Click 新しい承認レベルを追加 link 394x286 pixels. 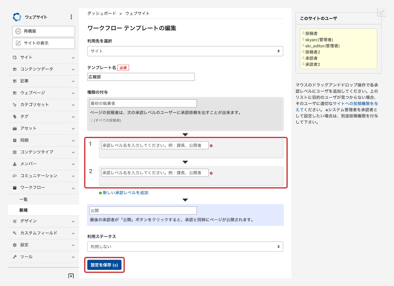click(x=125, y=193)
